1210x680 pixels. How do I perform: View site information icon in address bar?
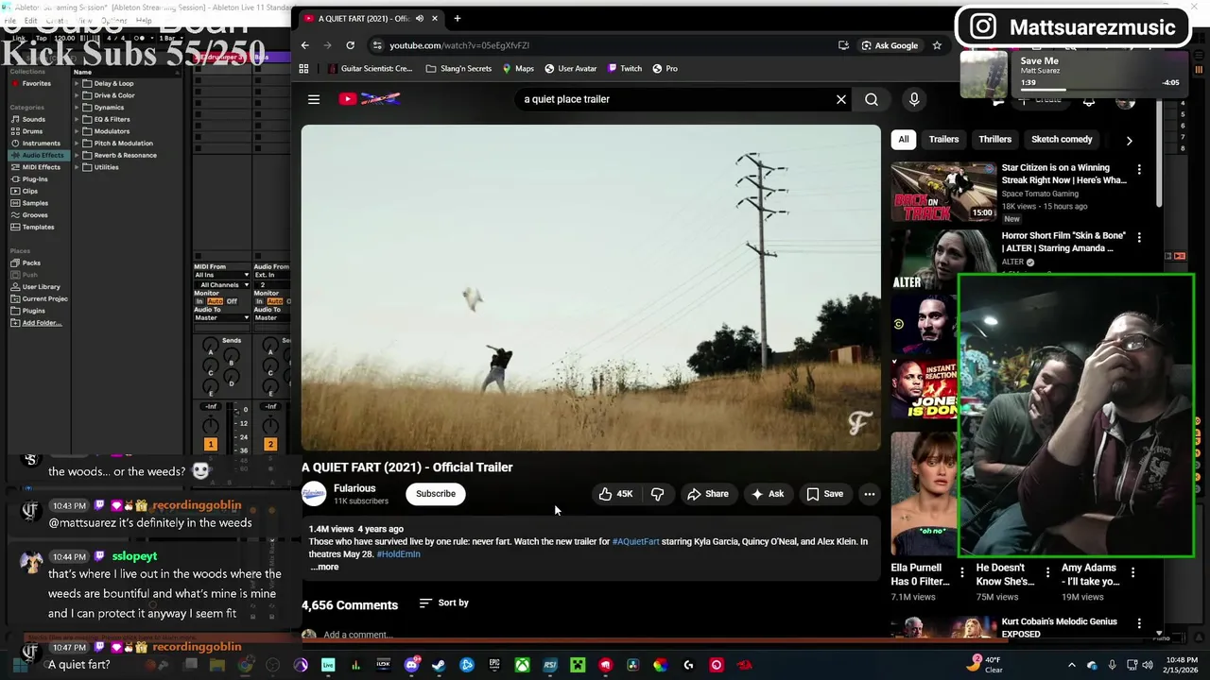pyautogui.click(x=377, y=45)
